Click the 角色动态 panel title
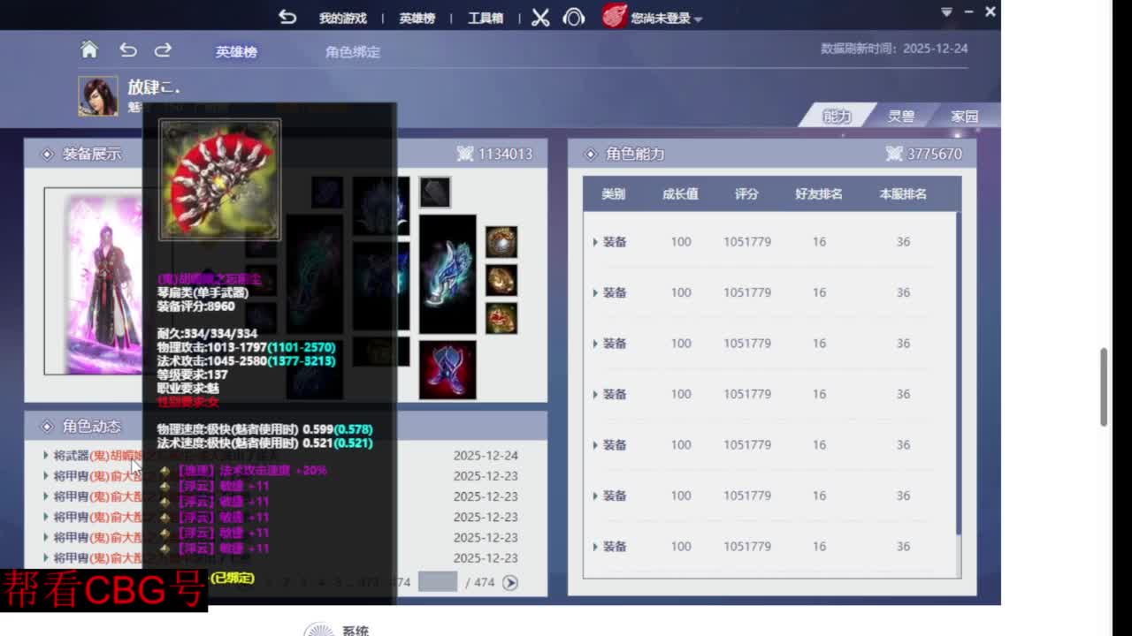1132x636 pixels. [x=92, y=427]
